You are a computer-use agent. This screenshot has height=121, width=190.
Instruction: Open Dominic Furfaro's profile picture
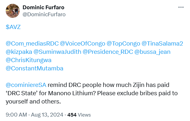click(x=13, y=11)
